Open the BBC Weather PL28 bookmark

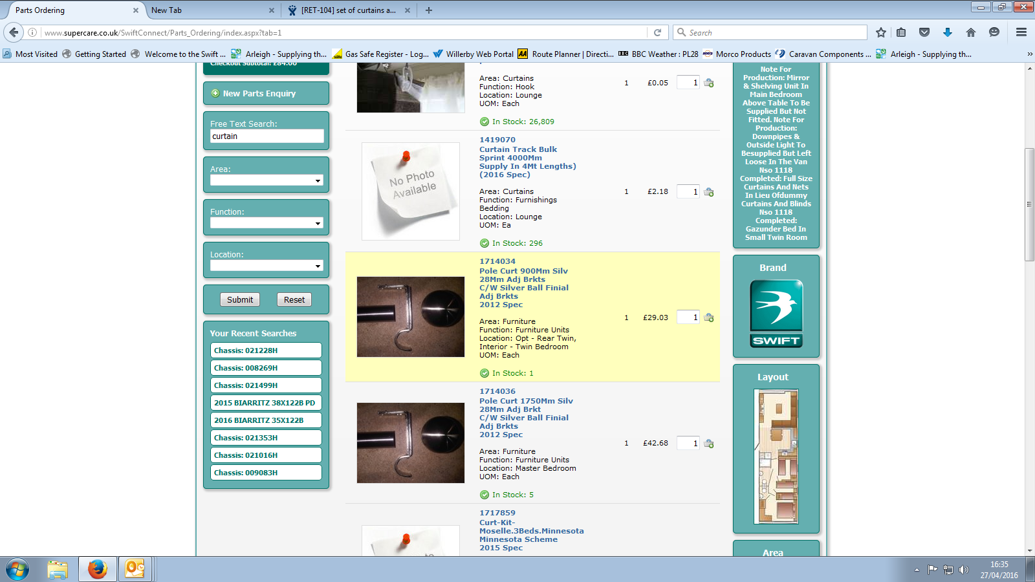click(x=659, y=54)
